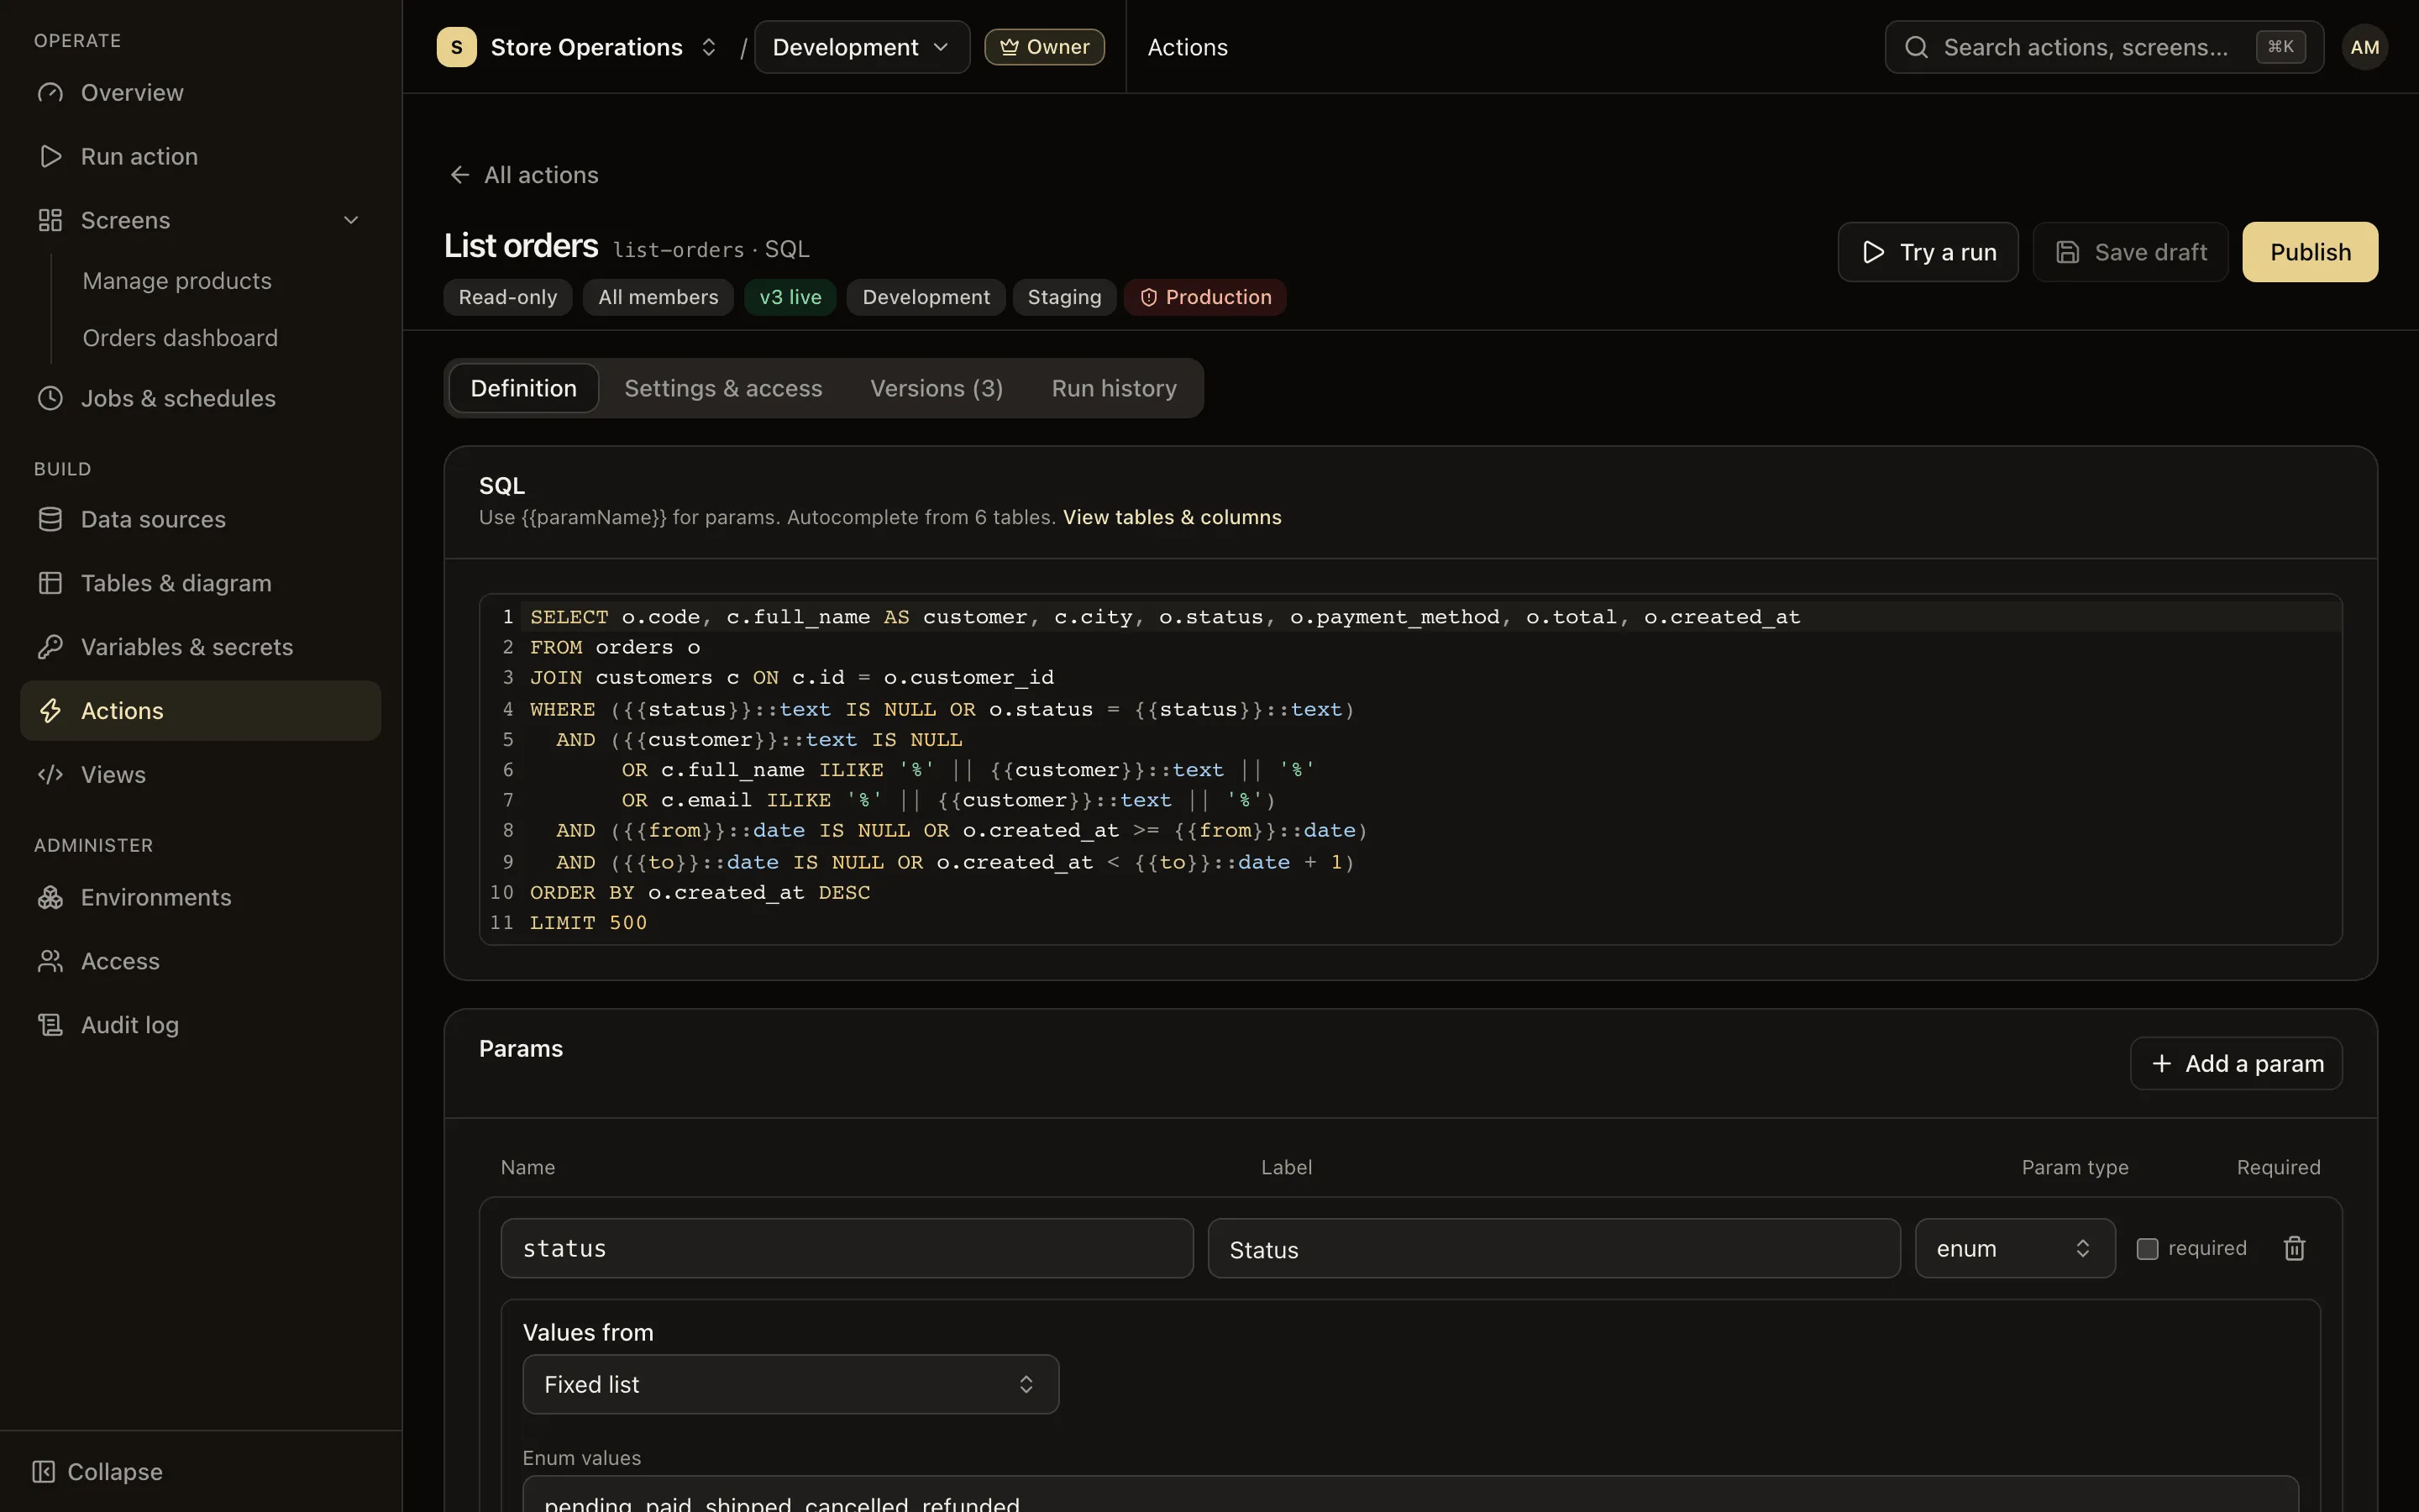
Task: Open Tables & diagram icon
Action: coord(50,583)
